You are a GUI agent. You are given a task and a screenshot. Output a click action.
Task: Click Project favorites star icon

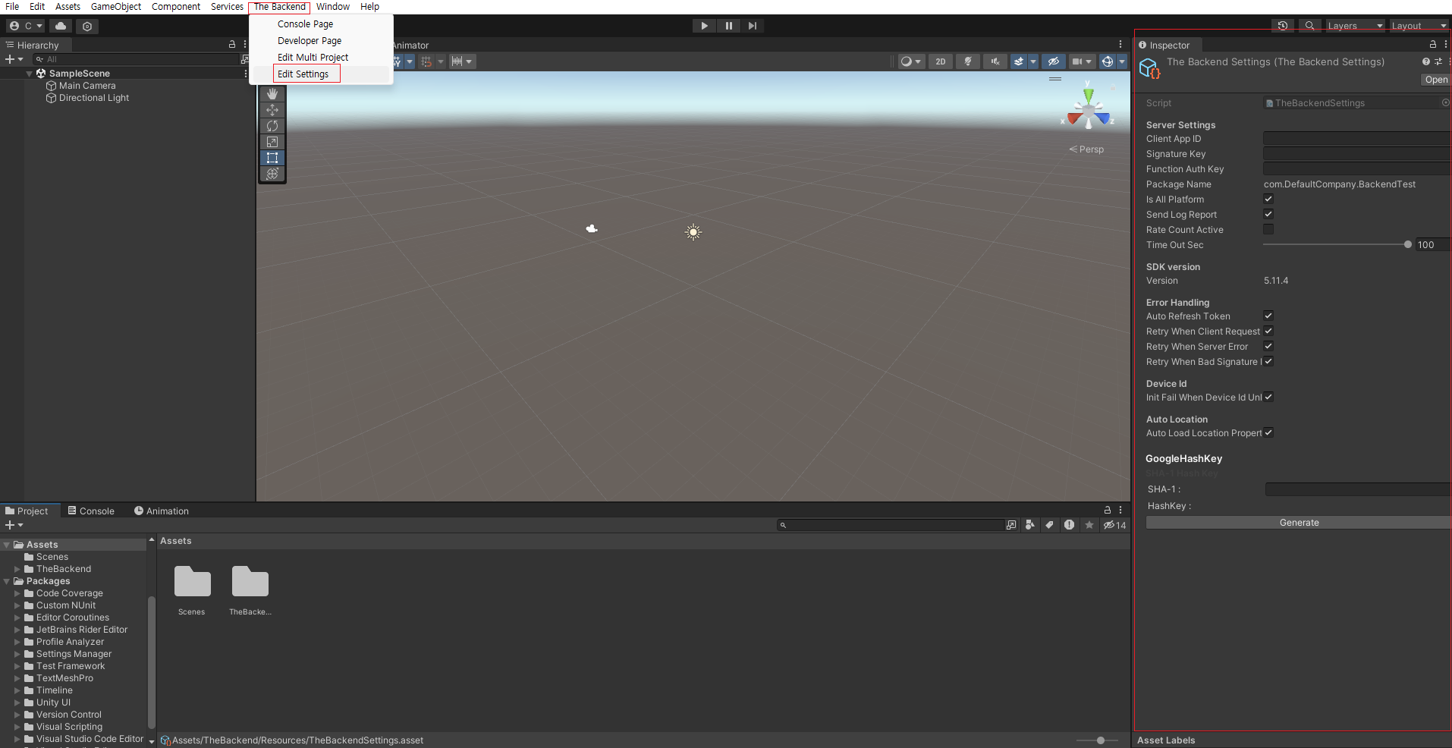1089,525
